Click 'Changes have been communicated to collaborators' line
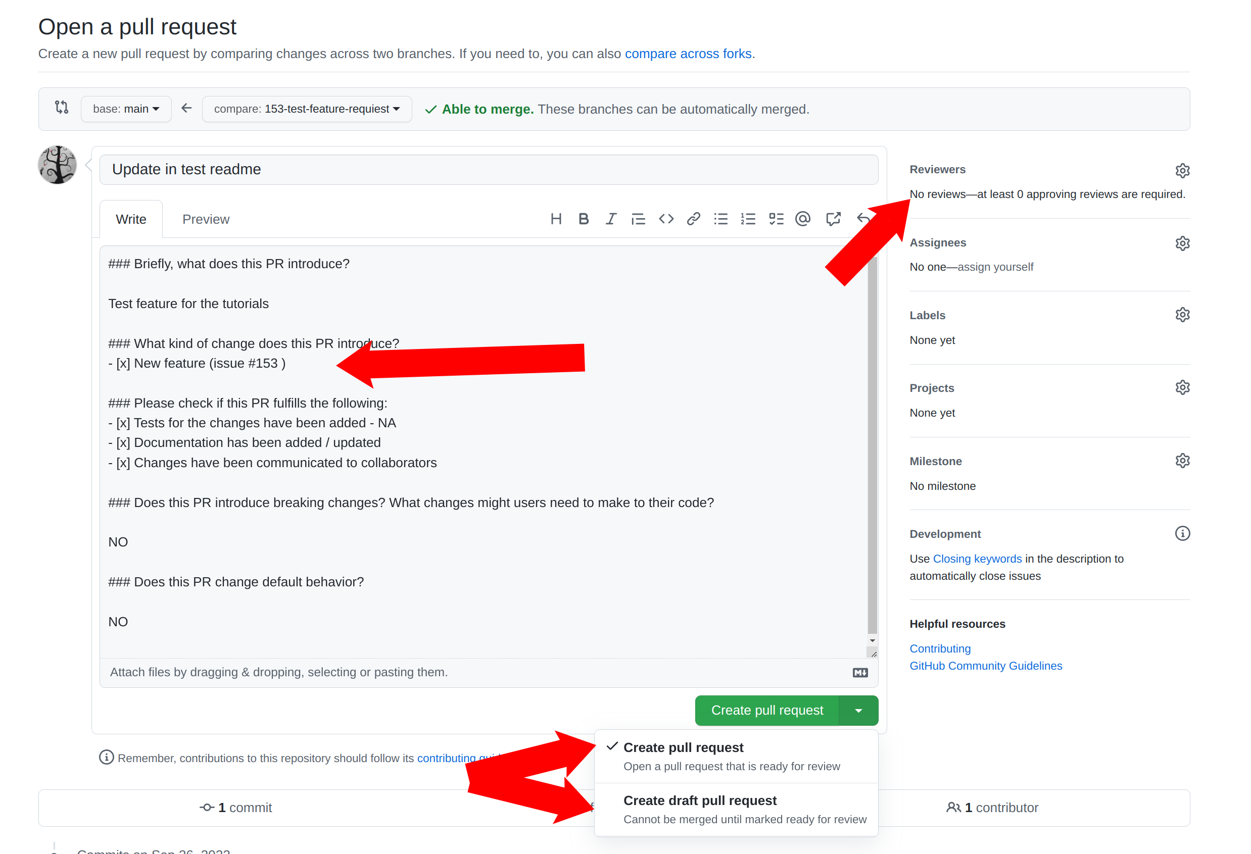 [272, 463]
